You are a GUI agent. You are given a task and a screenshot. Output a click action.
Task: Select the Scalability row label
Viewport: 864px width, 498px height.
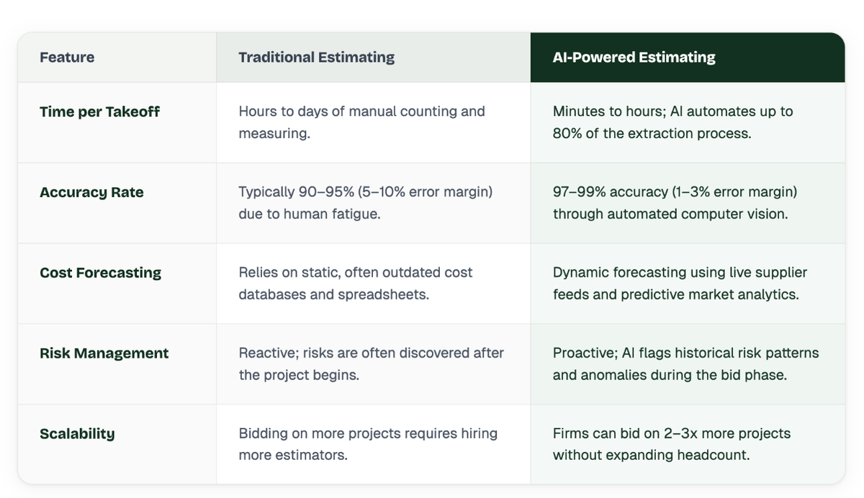[x=77, y=434]
